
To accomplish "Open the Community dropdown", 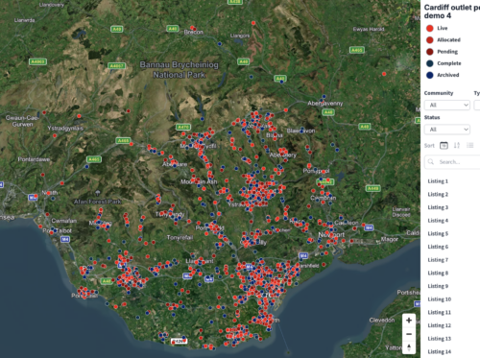I will pos(447,105).
